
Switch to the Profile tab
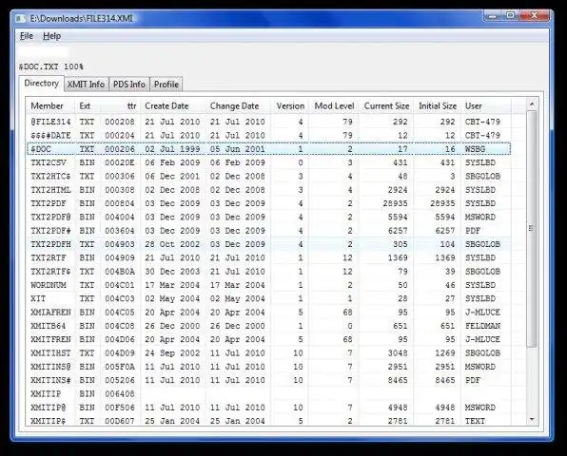166,85
